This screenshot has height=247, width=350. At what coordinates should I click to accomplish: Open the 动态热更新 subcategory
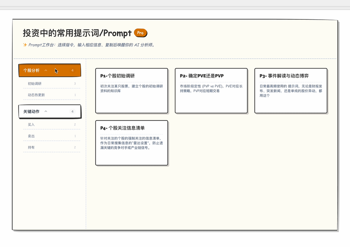point(36,95)
